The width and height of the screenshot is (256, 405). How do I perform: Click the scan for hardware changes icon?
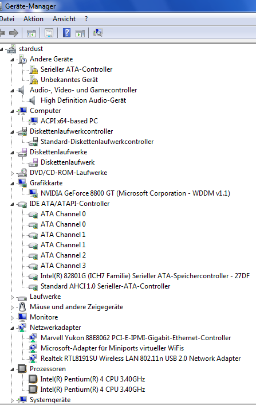[x=98, y=33]
